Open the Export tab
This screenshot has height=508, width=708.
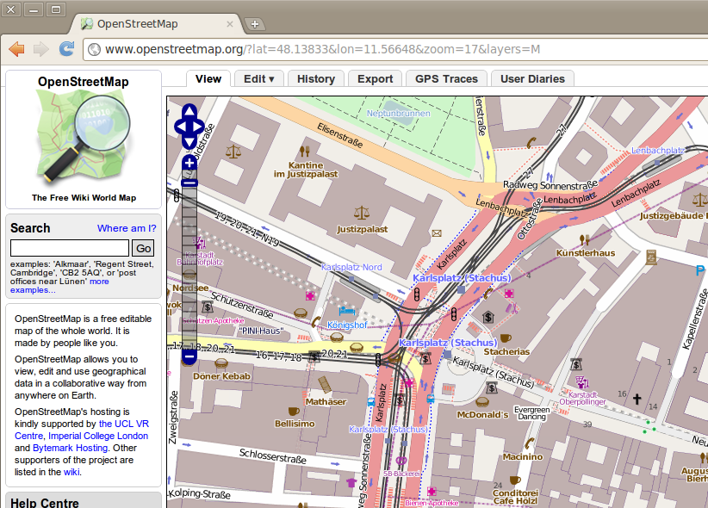tap(376, 79)
